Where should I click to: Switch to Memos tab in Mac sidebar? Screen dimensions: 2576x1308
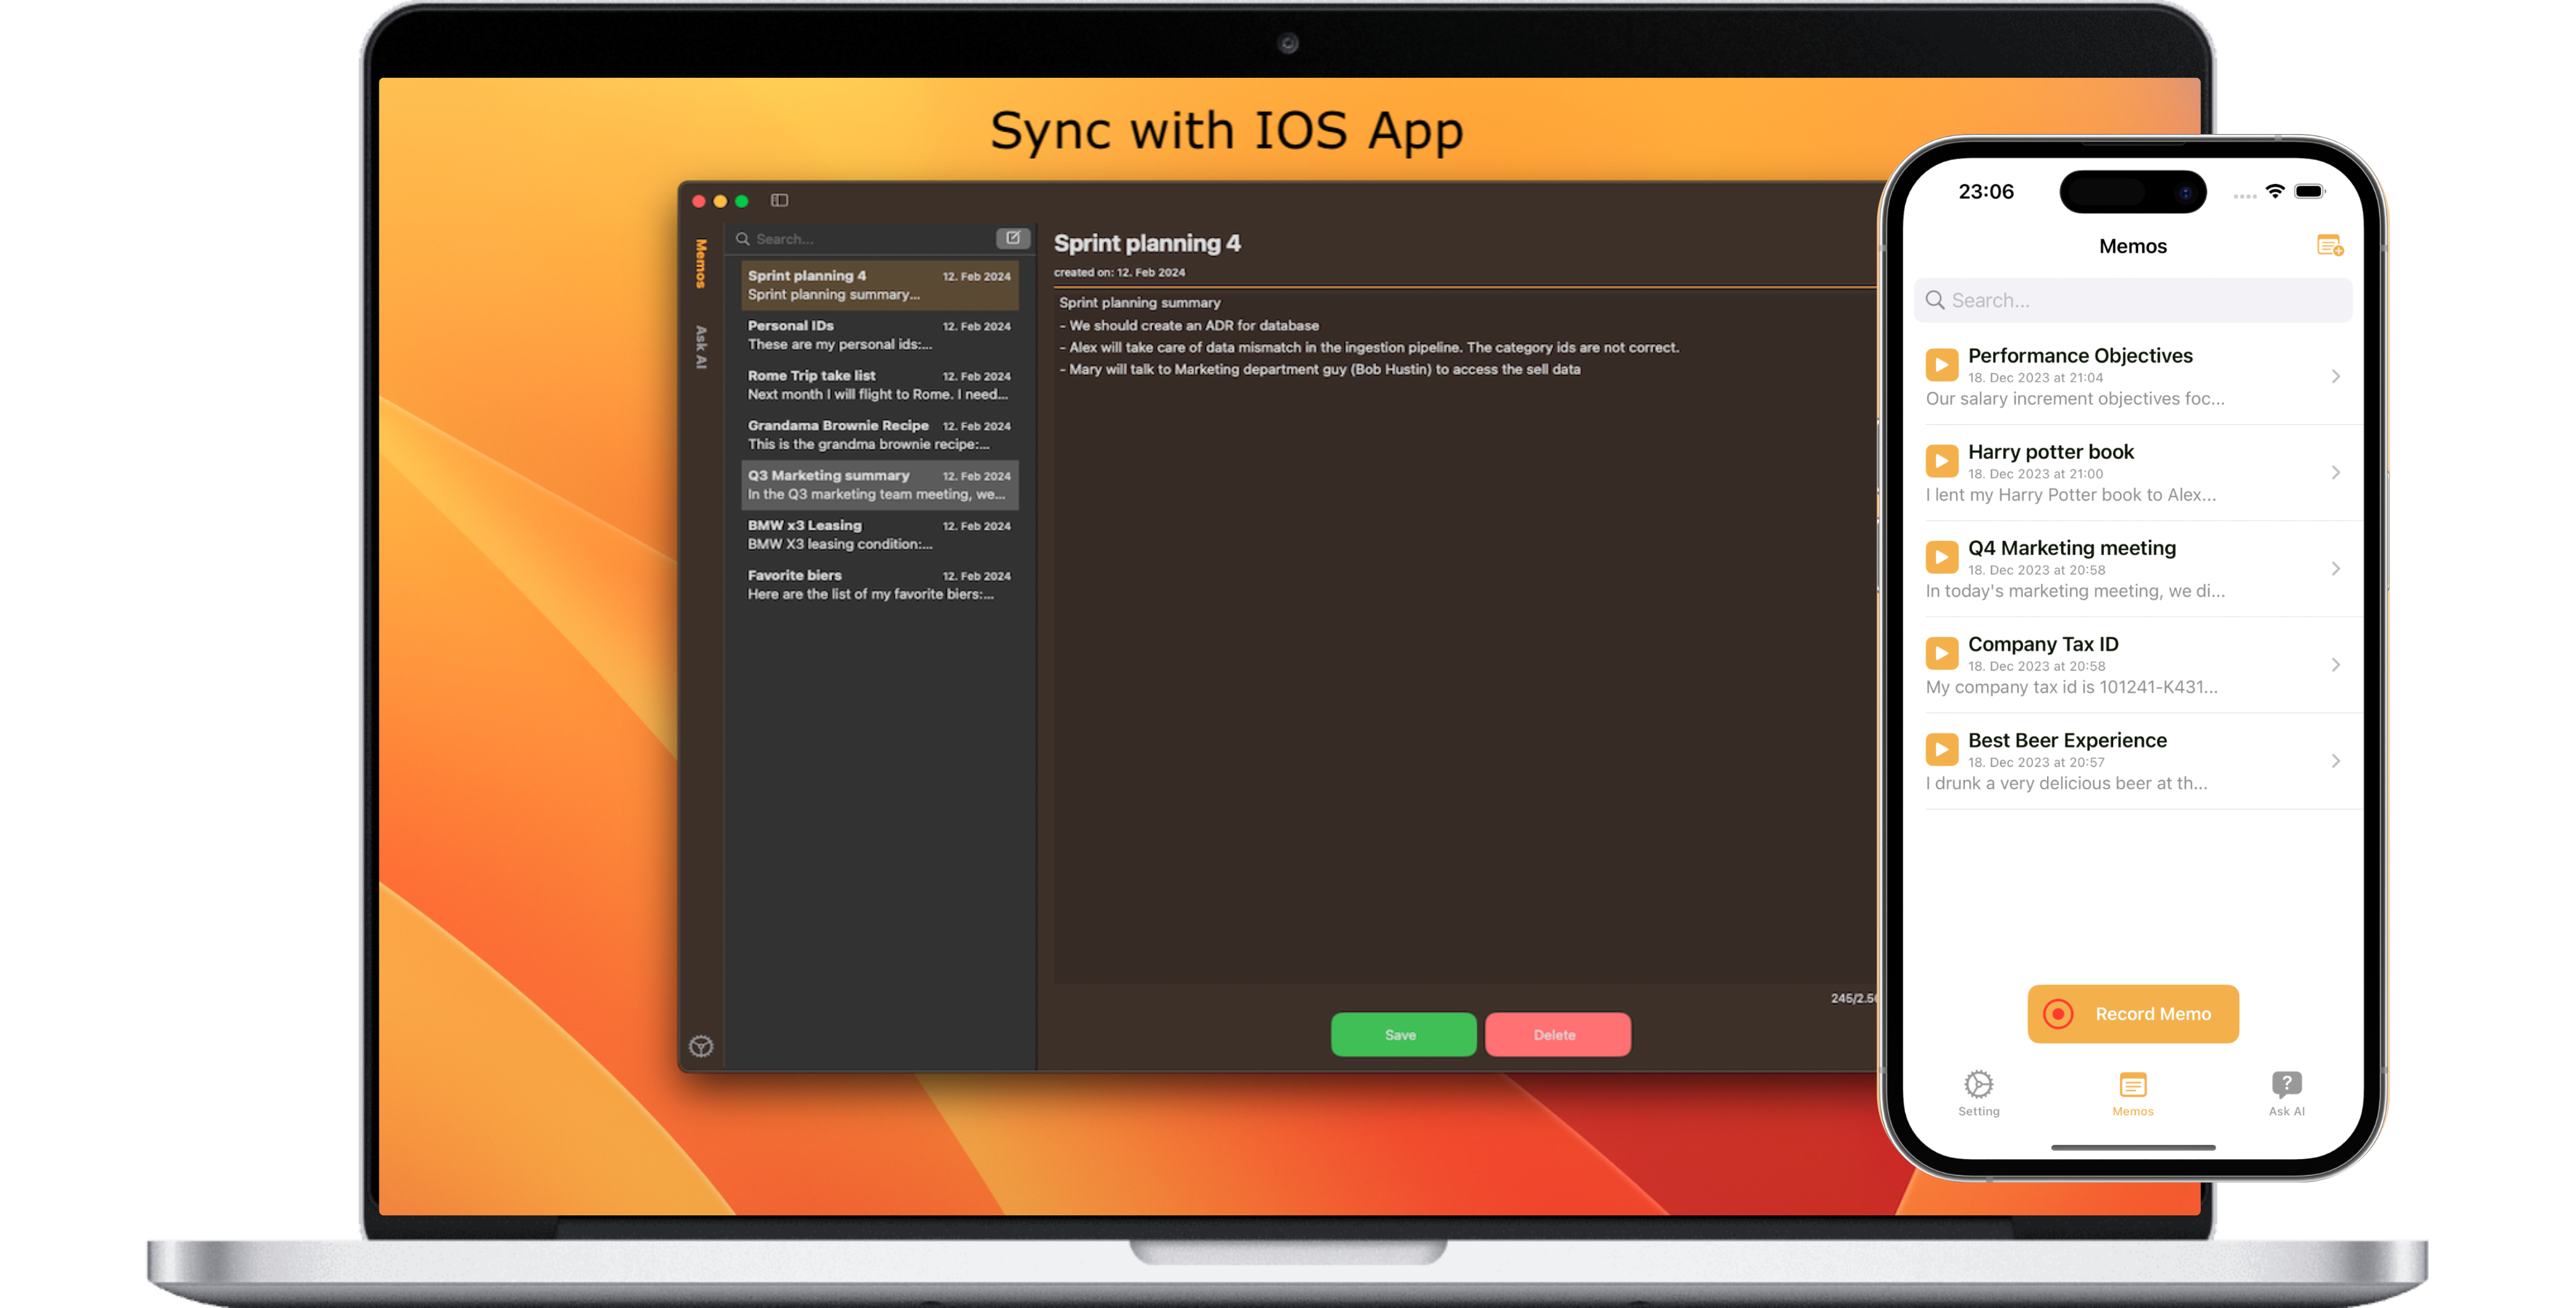click(x=701, y=264)
